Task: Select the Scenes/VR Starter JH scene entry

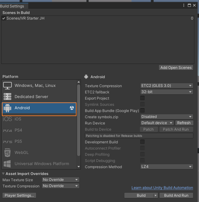Action: 98,18
